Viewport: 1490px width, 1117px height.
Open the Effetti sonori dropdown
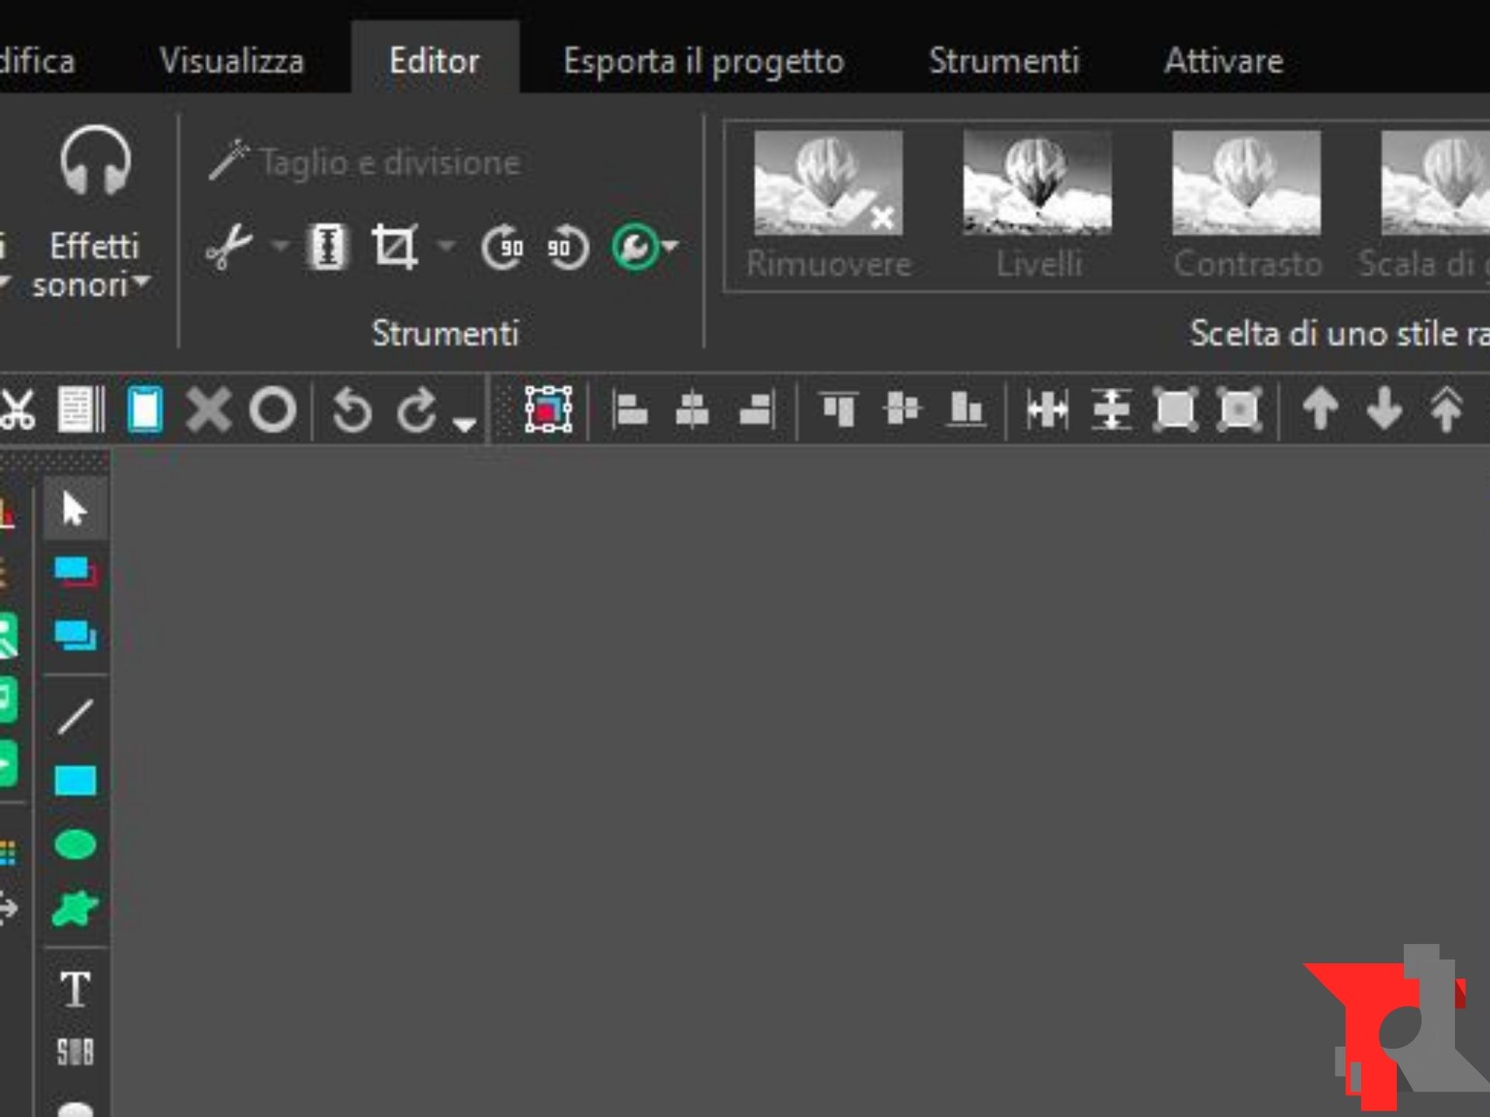click(x=94, y=265)
